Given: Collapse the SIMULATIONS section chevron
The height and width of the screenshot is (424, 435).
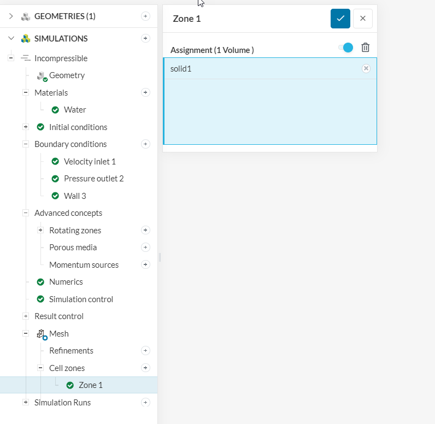Looking at the screenshot, I should tap(11, 38).
